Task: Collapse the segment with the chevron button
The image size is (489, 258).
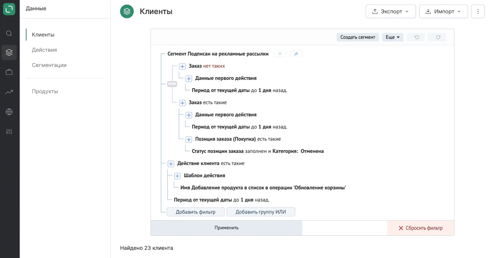Action: coord(280,54)
